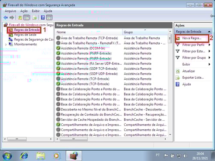The image size is (215, 161).
Task: Click the rule list vertical scrollbar thumb
Action: point(170,39)
